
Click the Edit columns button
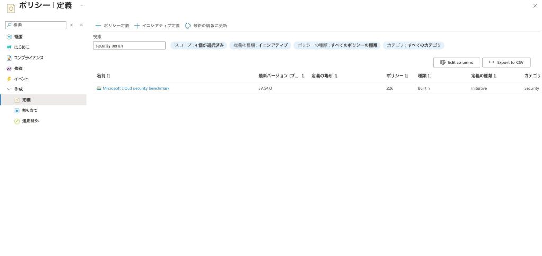456,62
